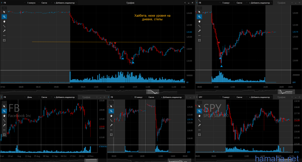Select the arrow drawing tool in daily FB chart
The image size is (302, 162).
click(4, 125)
